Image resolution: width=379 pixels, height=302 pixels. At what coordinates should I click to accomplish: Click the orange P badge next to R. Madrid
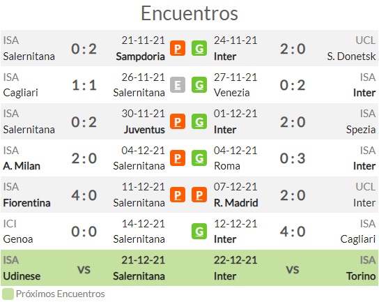coord(199,195)
